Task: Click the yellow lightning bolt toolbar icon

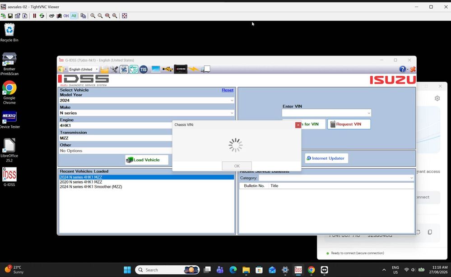Action: [194, 69]
